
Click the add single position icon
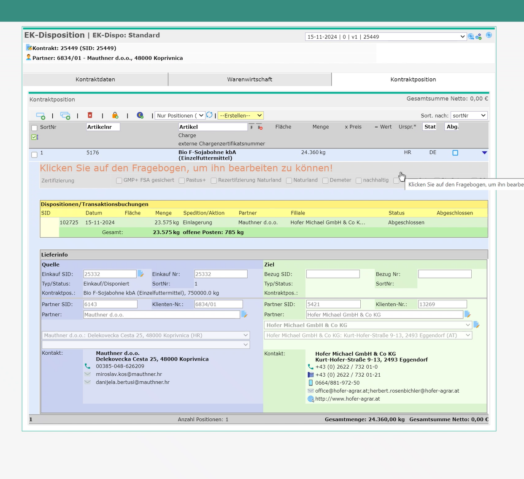click(41, 115)
